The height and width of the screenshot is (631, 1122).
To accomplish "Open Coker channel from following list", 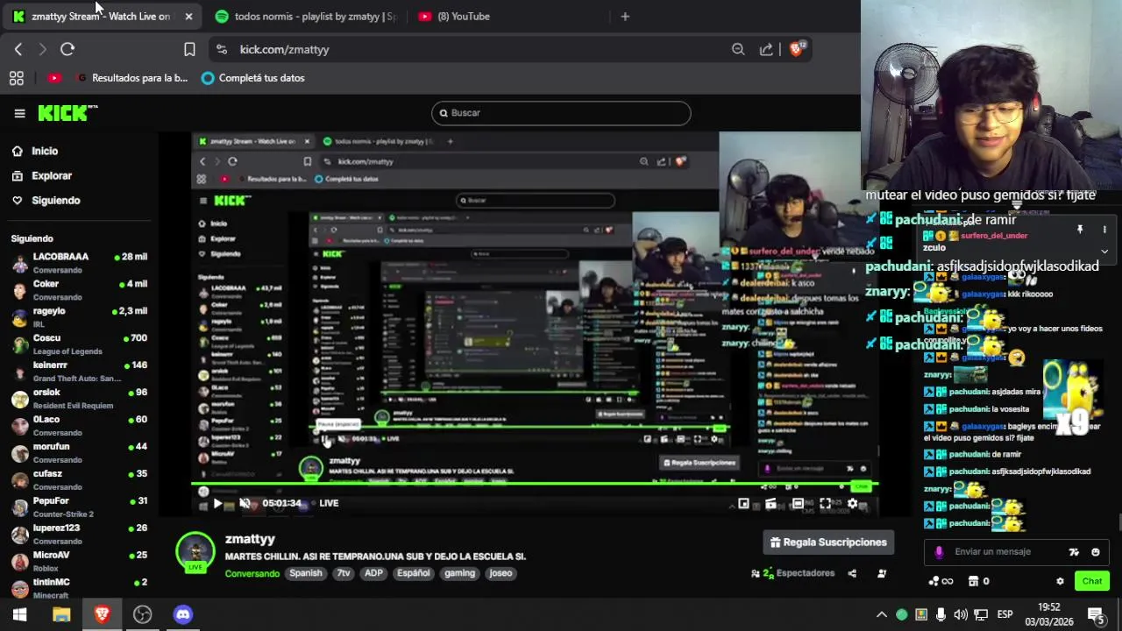I will click(79, 290).
